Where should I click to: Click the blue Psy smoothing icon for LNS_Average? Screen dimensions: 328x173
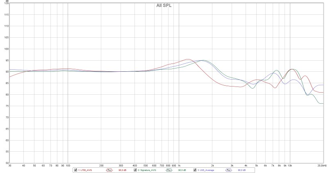[228, 170]
